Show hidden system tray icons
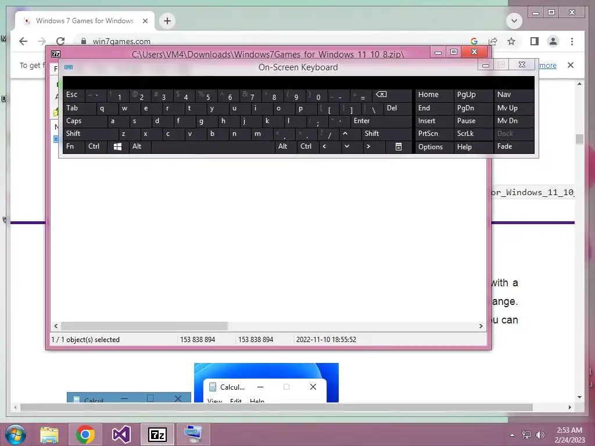Viewport: 595px width, 446px height. point(512,435)
